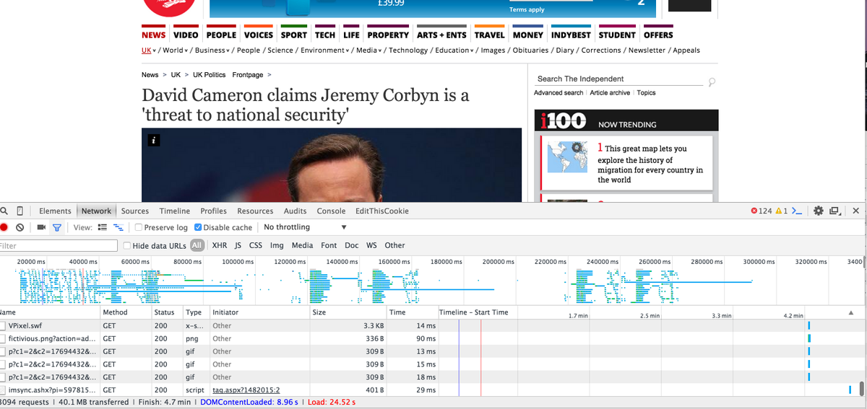Screen dimensions: 867x409
Task: Show the console drawer prompt icon
Action: [798, 211]
